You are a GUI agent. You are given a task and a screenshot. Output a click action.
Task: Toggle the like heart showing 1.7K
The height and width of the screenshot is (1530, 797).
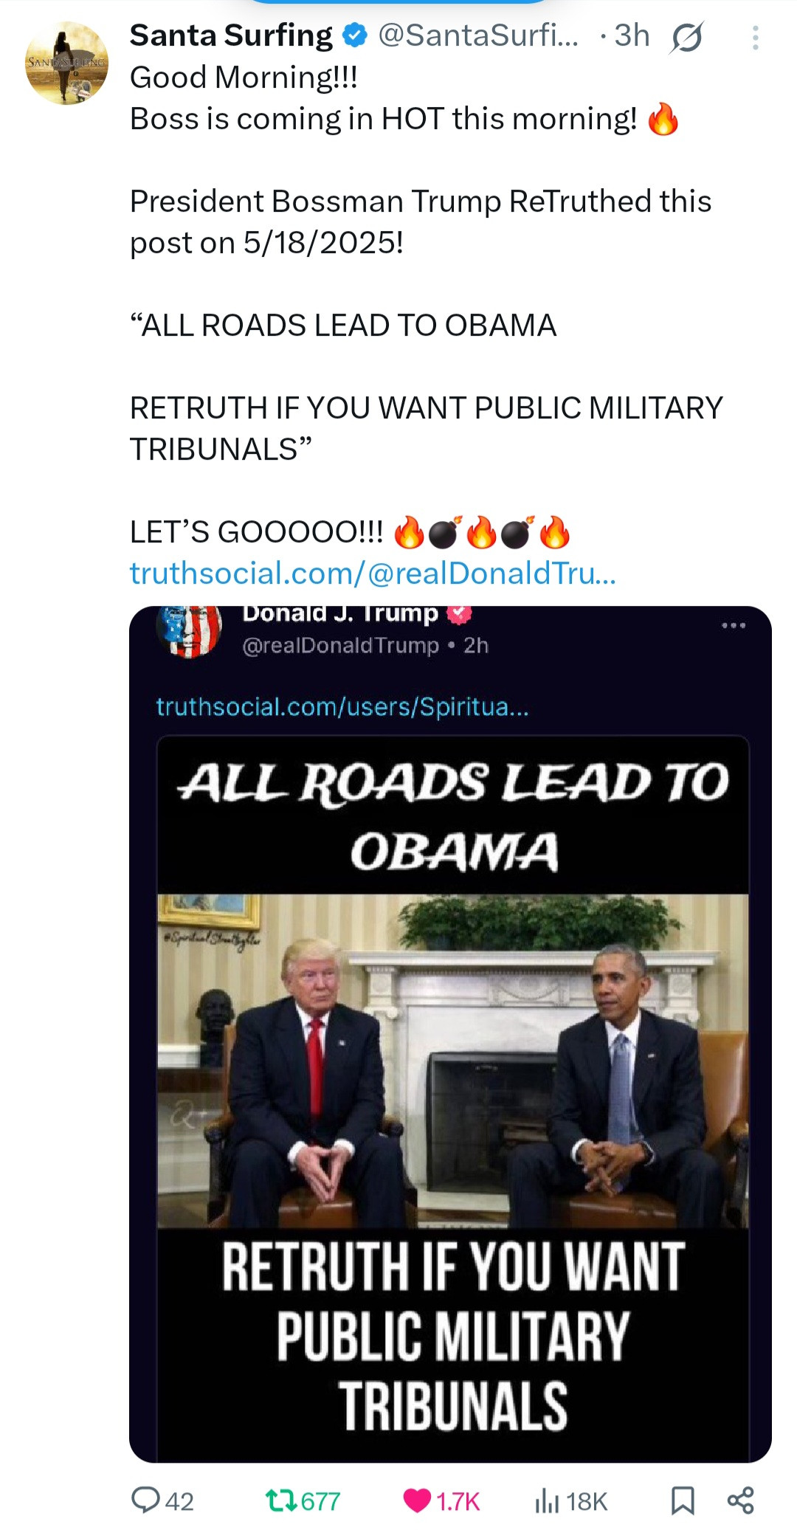click(x=442, y=1500)
